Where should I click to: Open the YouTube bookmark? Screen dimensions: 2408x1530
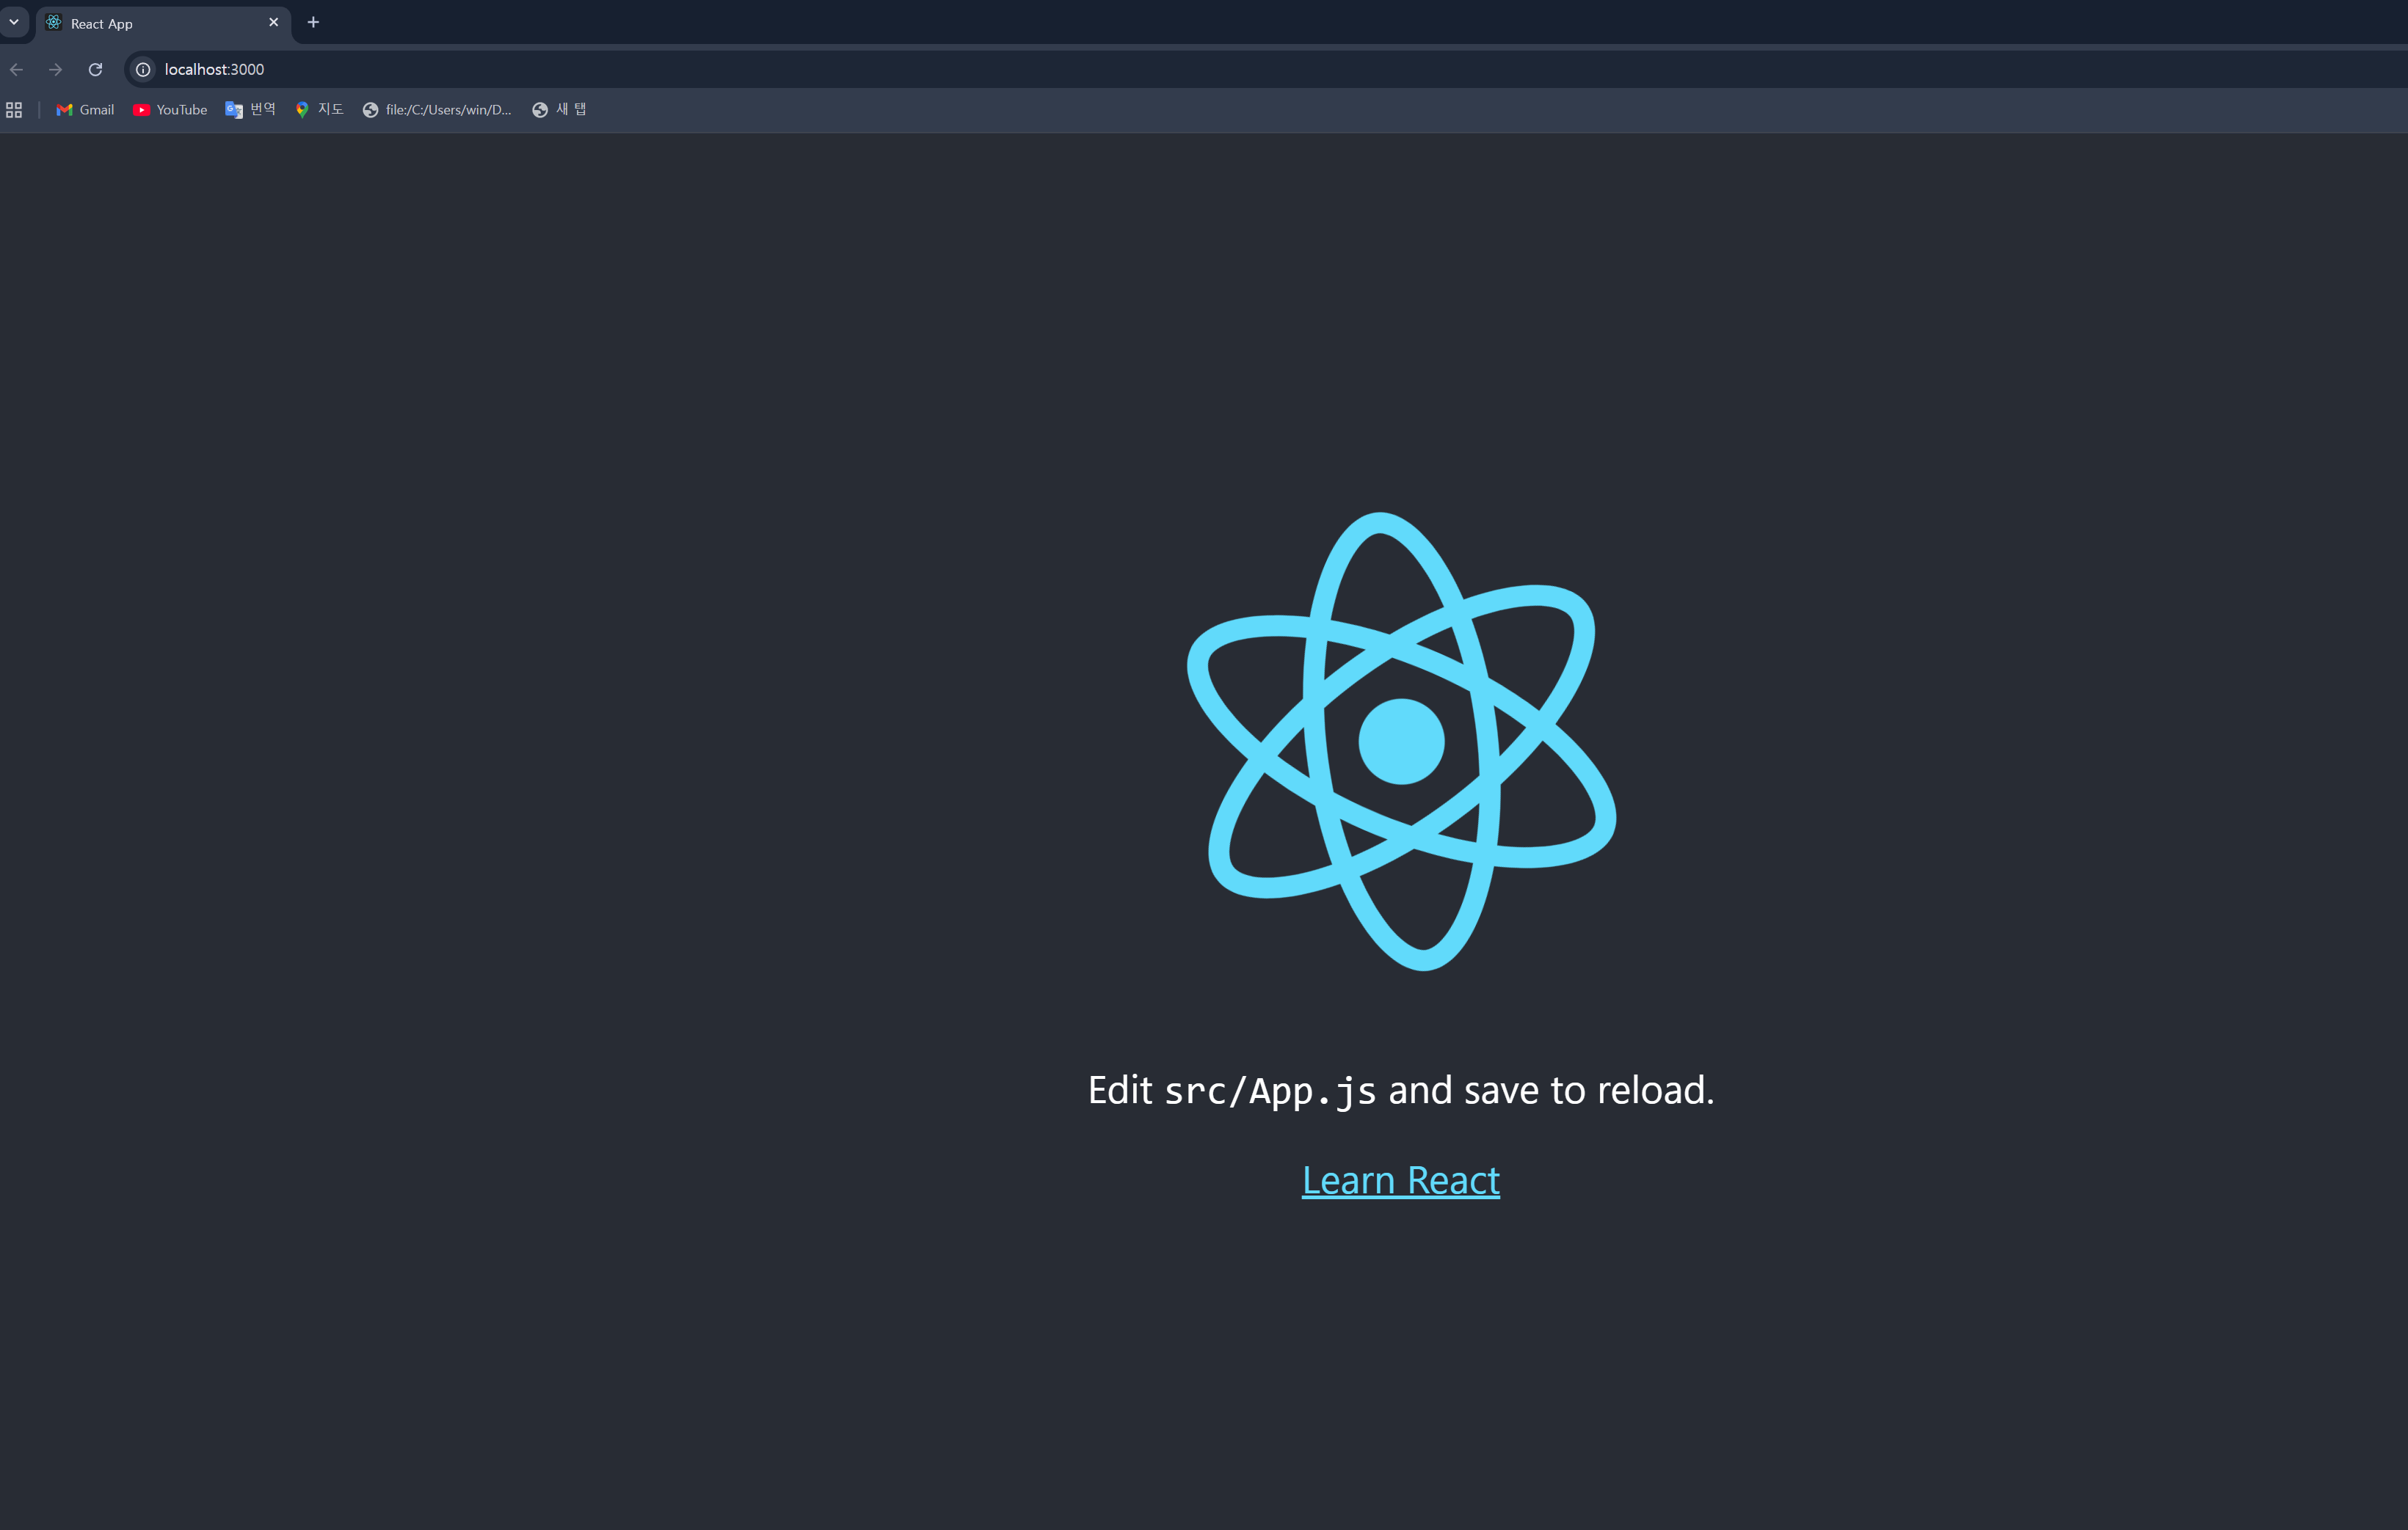[170, 110]
